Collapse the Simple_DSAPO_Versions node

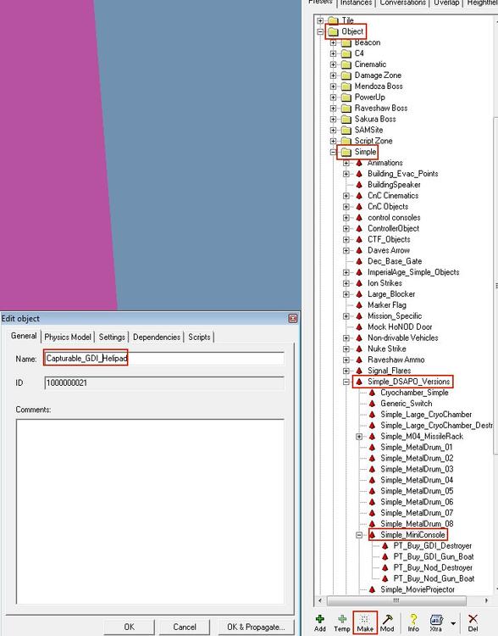tap(346, 382)
